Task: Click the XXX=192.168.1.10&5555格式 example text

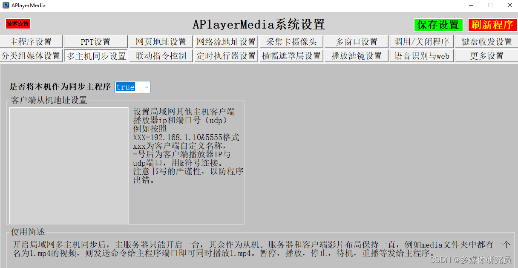Action: pyautogui.click(x=186, y=137)
